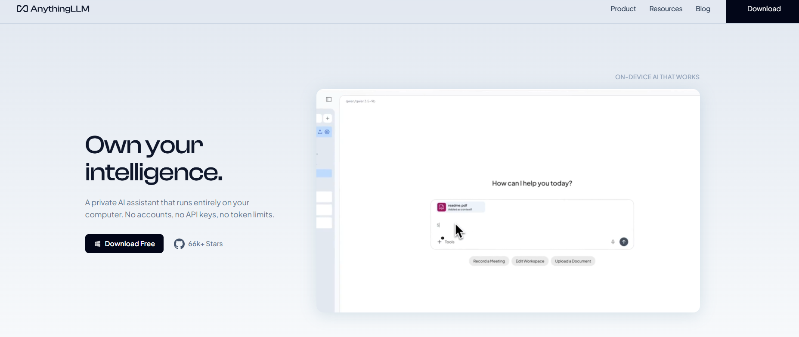Click the readme.pdf attachment chip

point(461,207)
